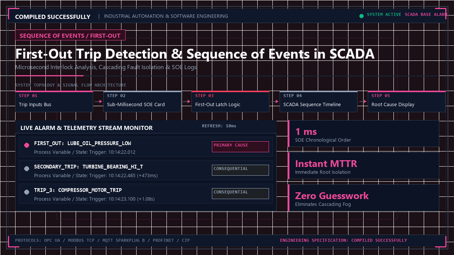Click the COMPILED SUCCESSFULLY header text
This screenshot has height=255, width=454.
[x=53, y=17]
